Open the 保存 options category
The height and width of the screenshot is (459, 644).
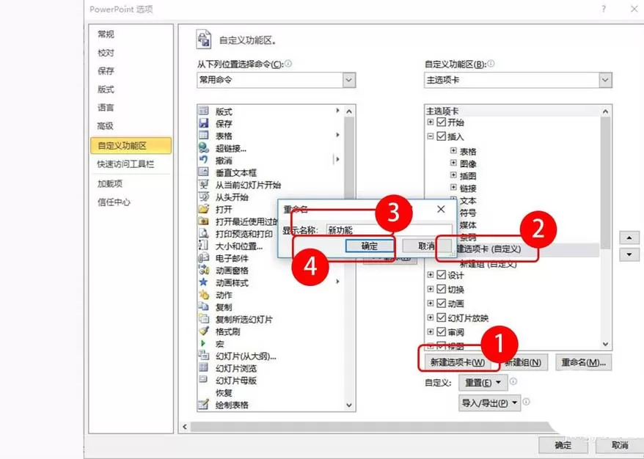point(106,71)
